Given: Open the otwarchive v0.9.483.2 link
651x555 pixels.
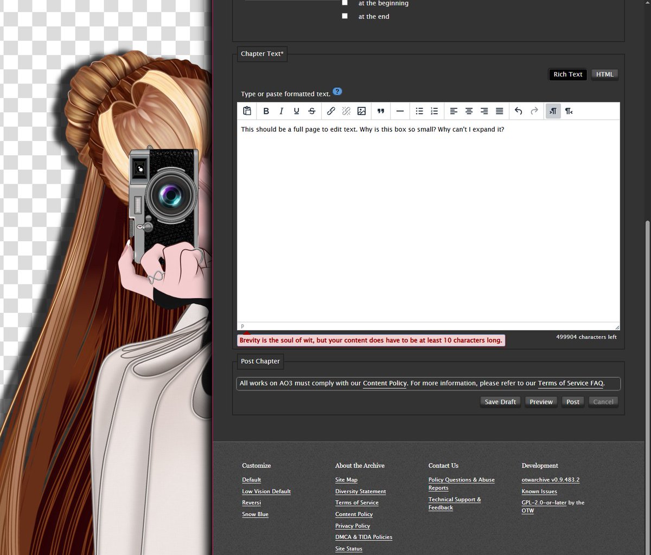Looking at the screenshot, I should [551, 480].
